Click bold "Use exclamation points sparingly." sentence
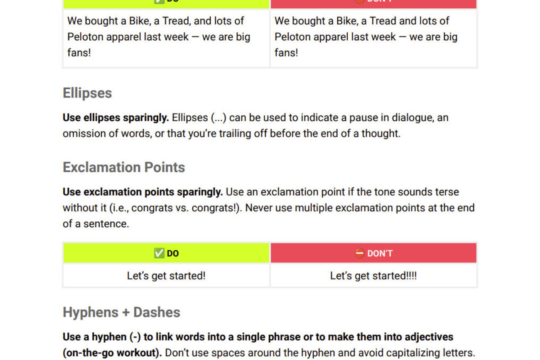This screenshot has height=360, width=540. click(142, 192)
